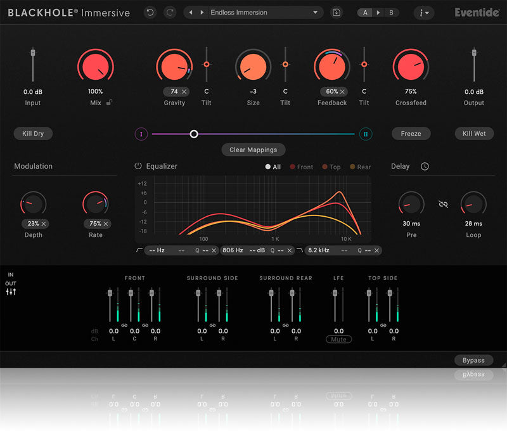Click the Mix knob
The height and width of the screenshot is (431, 507).
[96, 67]
